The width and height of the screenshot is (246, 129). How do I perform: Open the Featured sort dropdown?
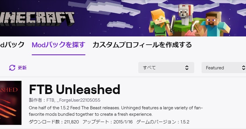pyautogui.click(x=224, y=68)
